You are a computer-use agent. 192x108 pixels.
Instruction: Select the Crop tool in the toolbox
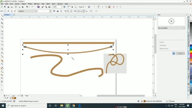(x=2, y=23)
